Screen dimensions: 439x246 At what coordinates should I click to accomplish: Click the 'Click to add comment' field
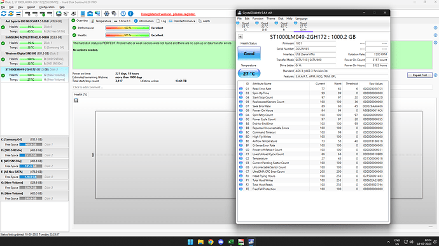coord(154,87)
